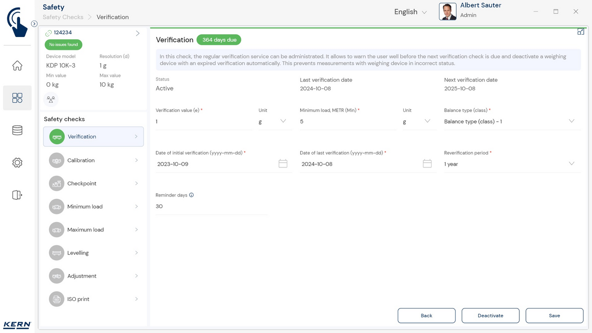The width and height of the screenshot is (592, 333).
Task: Click the info icon beside Reminder days
Action: pos(191,195)
